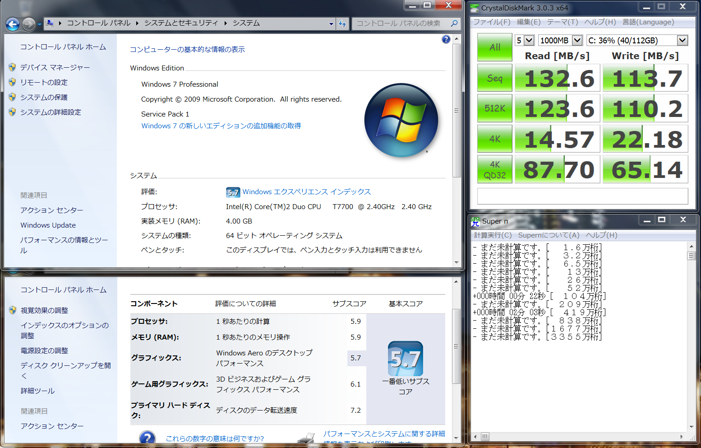Click the shield icon beside 視覚効果の調整
The width and height of the screenshot is (701, 448).
pos(13,310)
